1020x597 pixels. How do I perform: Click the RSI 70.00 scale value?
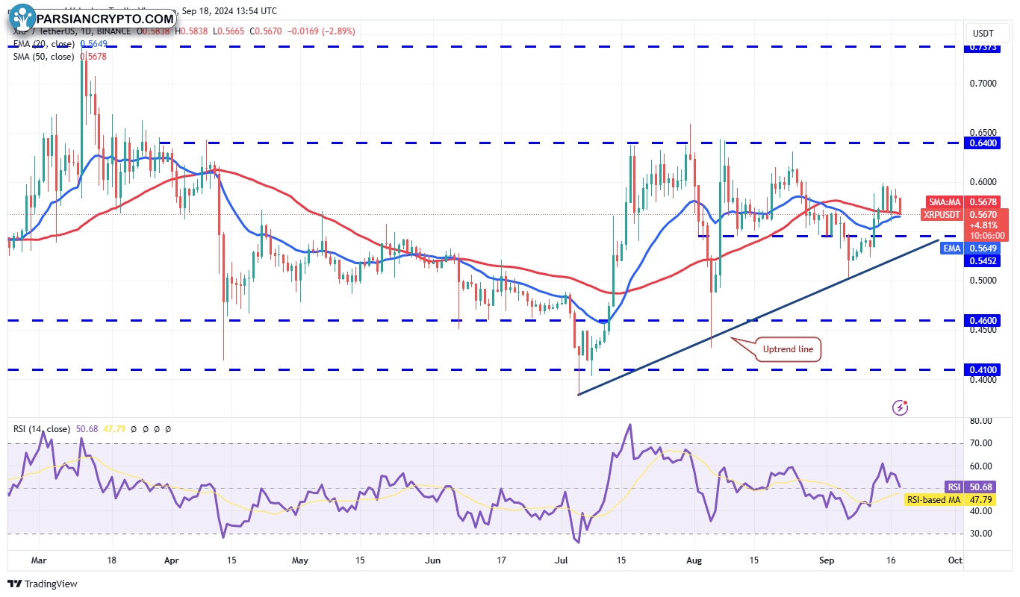click(981, 443)
